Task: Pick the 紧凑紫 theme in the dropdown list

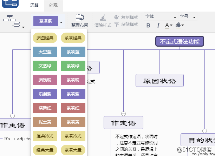Action: (x=73, y=94)
